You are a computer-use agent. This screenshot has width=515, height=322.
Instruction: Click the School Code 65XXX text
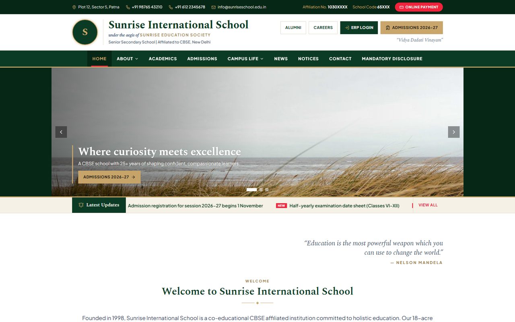371,7
